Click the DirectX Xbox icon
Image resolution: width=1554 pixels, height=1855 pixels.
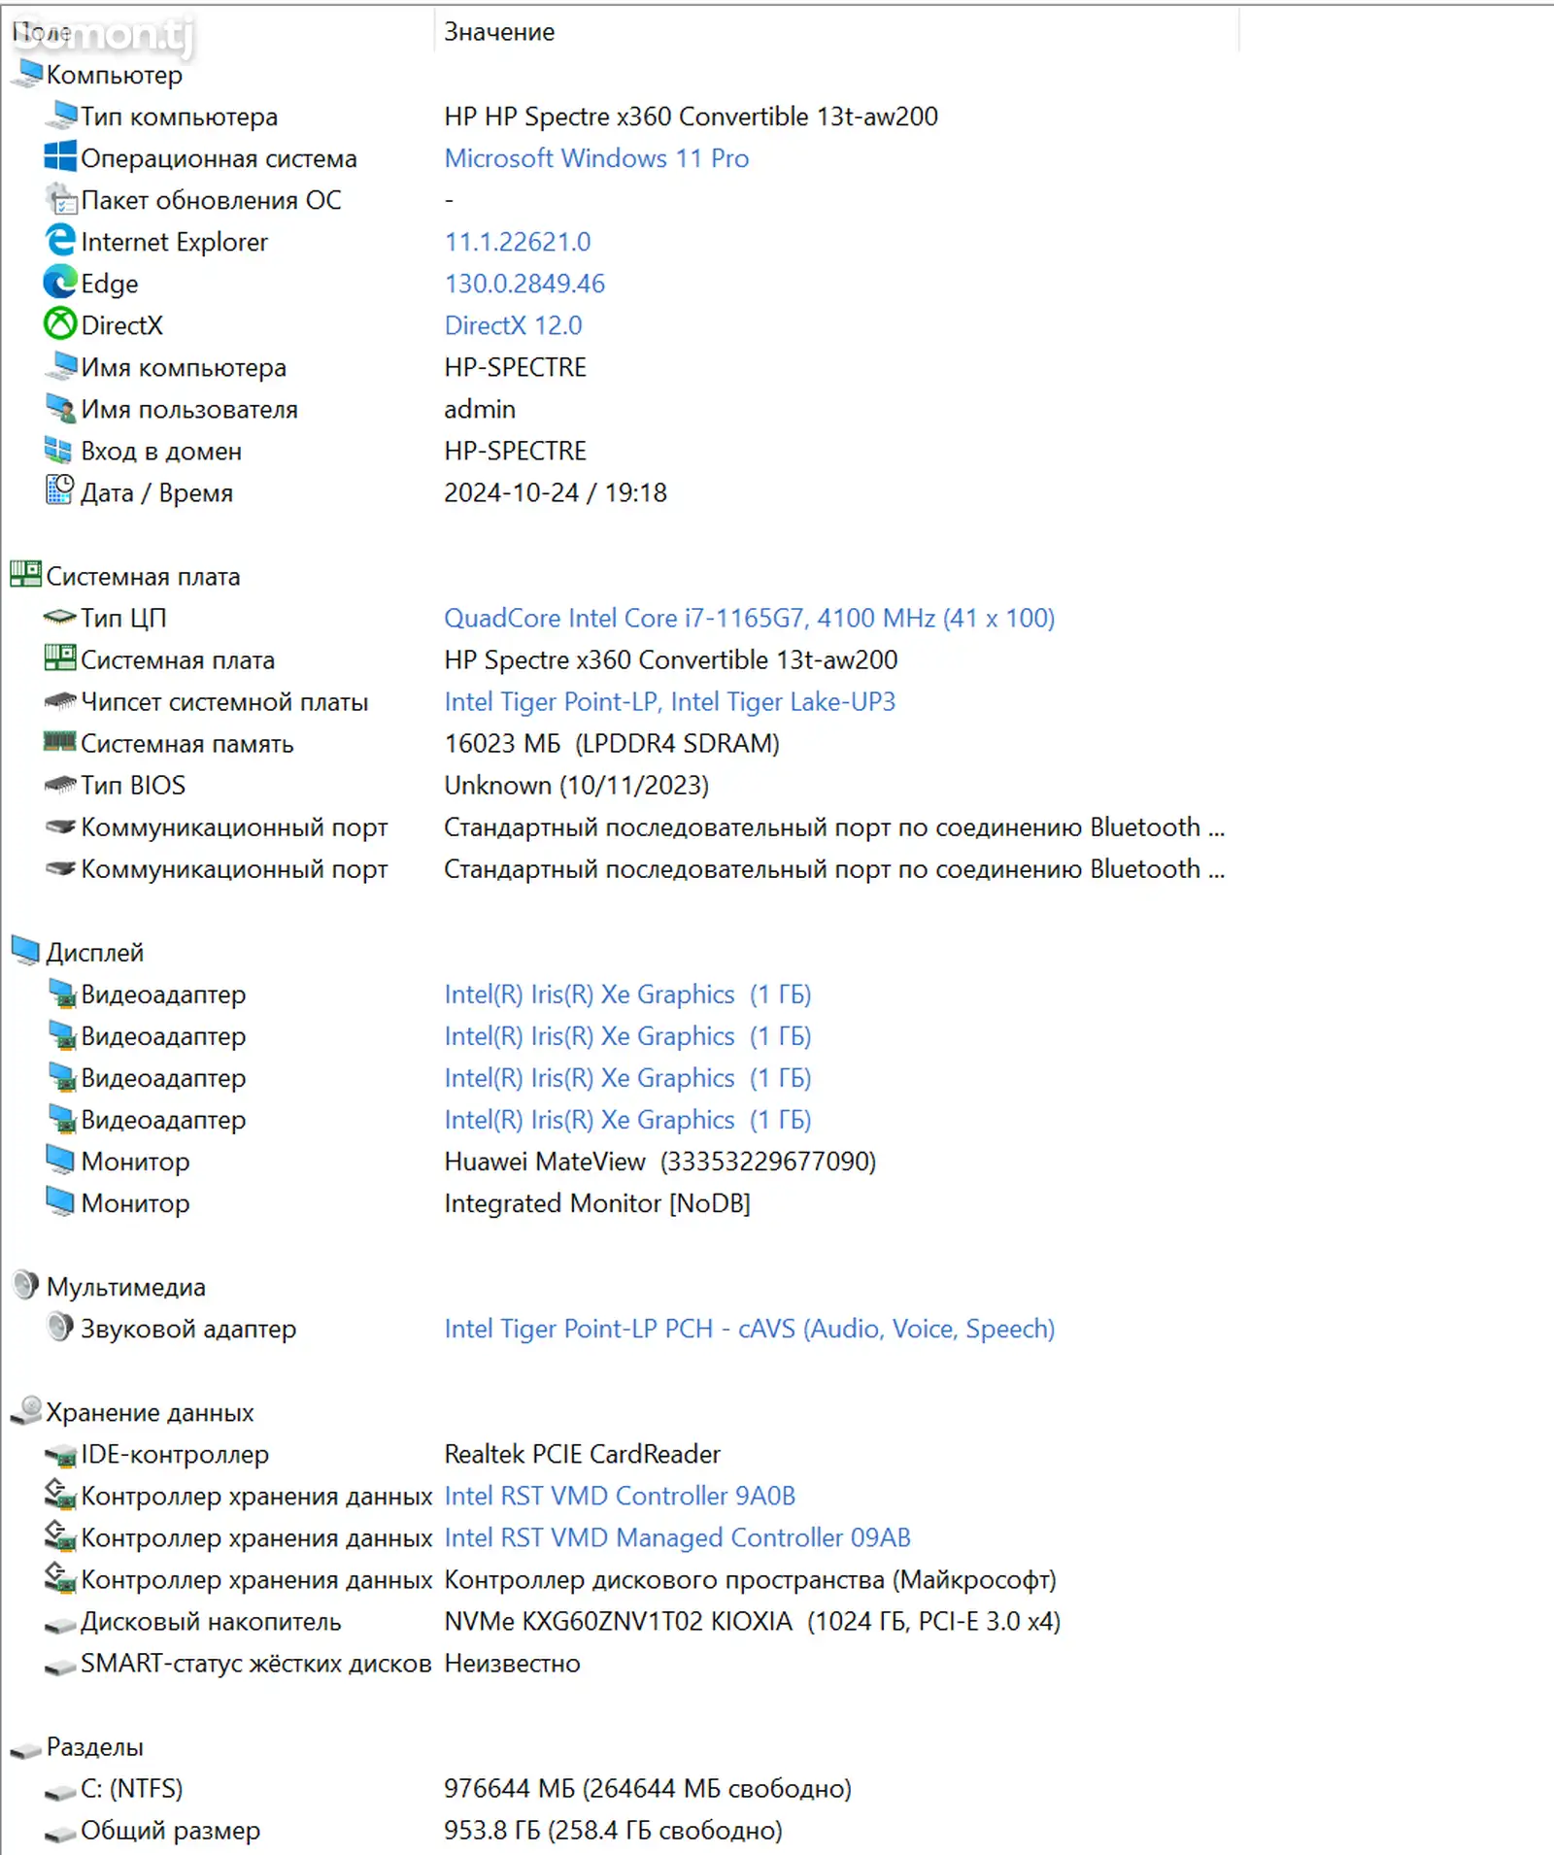coord(60,324)
